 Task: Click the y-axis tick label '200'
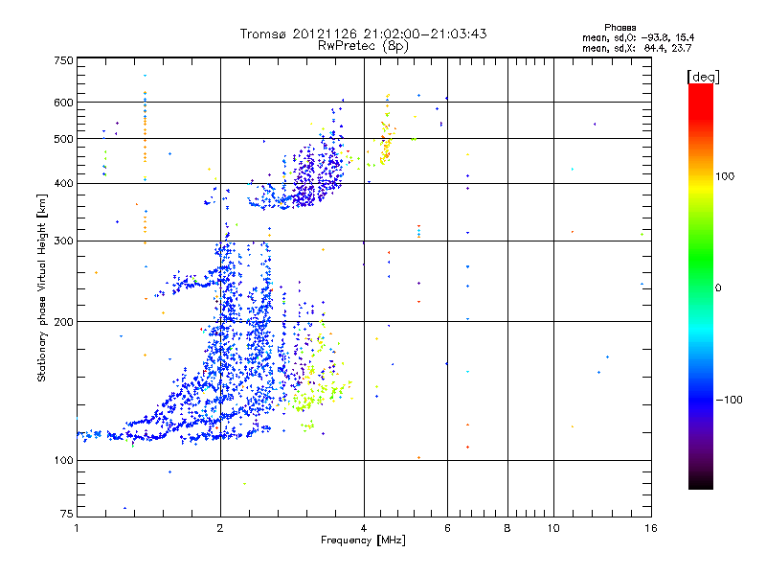pyautogui.click(x=63, y=322)
